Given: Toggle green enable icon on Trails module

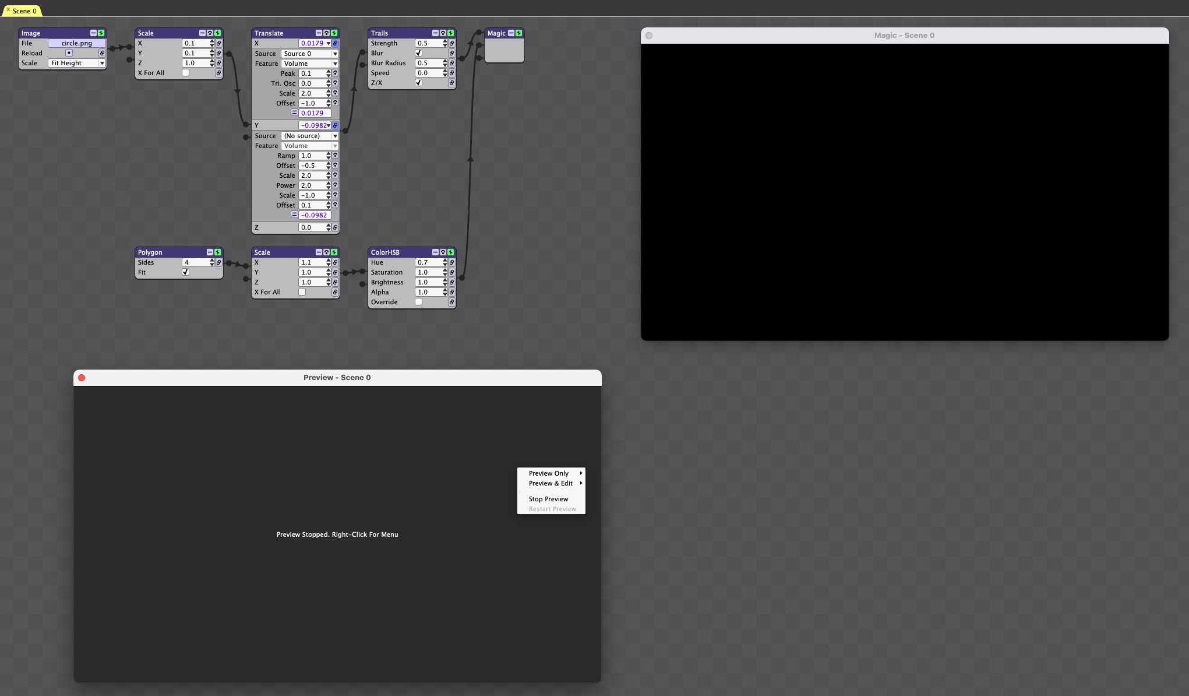Looking at the screenshot, I should pos(450,33).
